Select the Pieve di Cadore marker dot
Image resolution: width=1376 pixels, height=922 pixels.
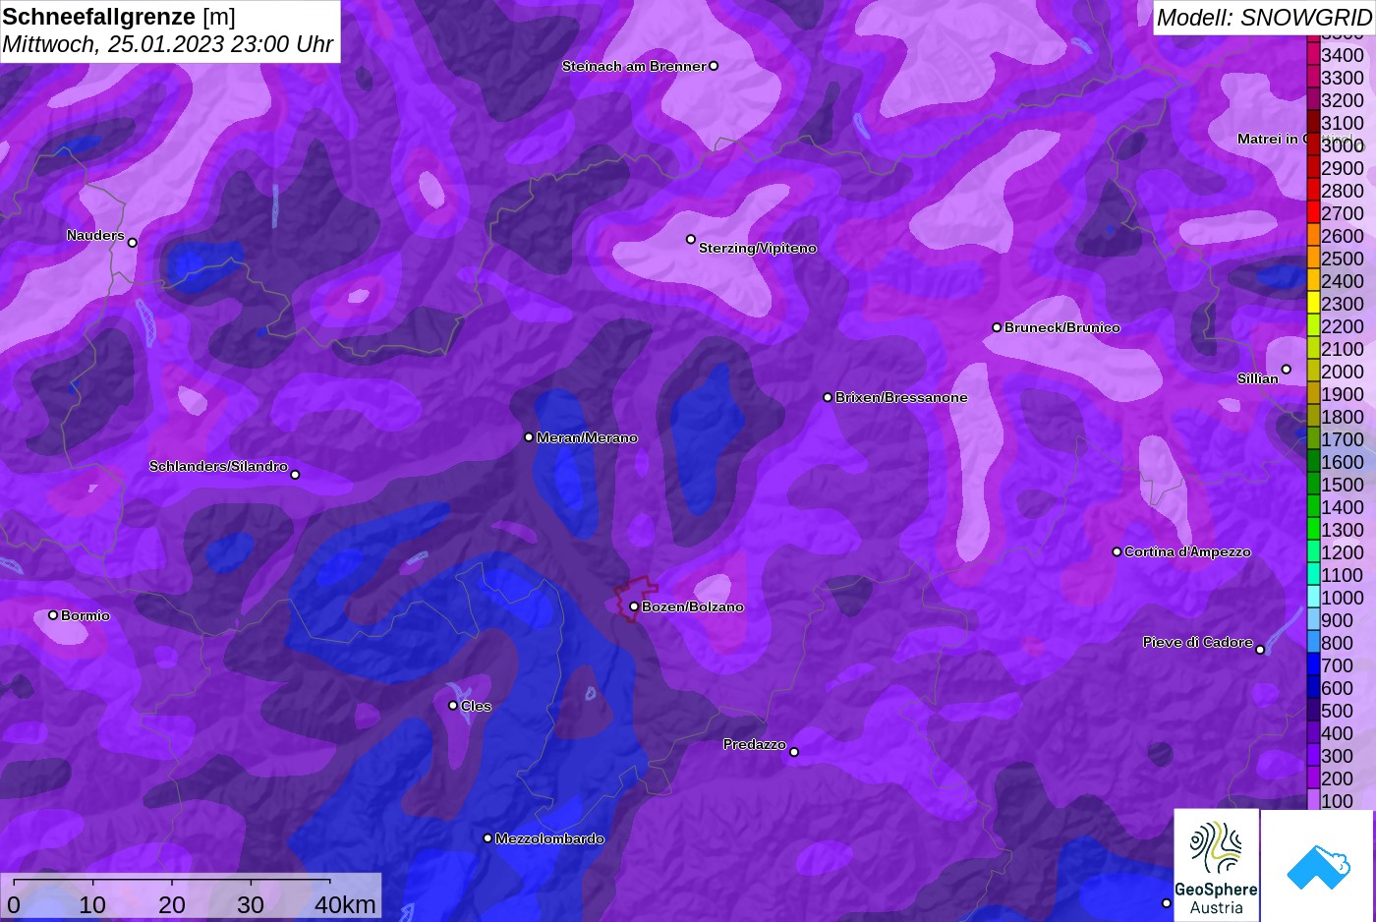click(x=1260, y=650)
